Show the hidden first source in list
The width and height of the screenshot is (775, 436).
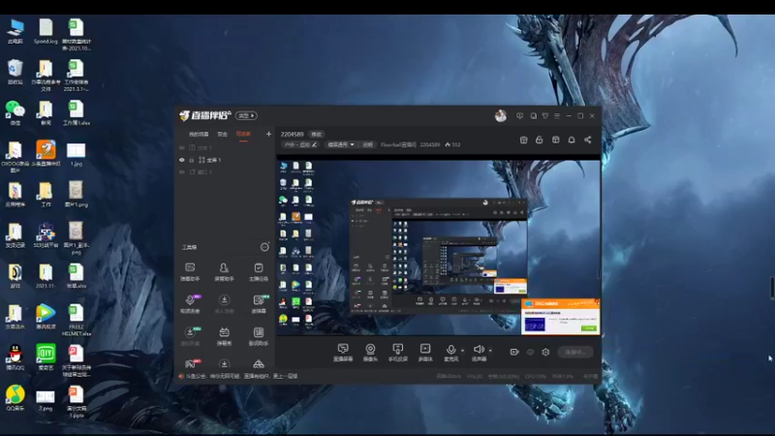pos(182,148)
